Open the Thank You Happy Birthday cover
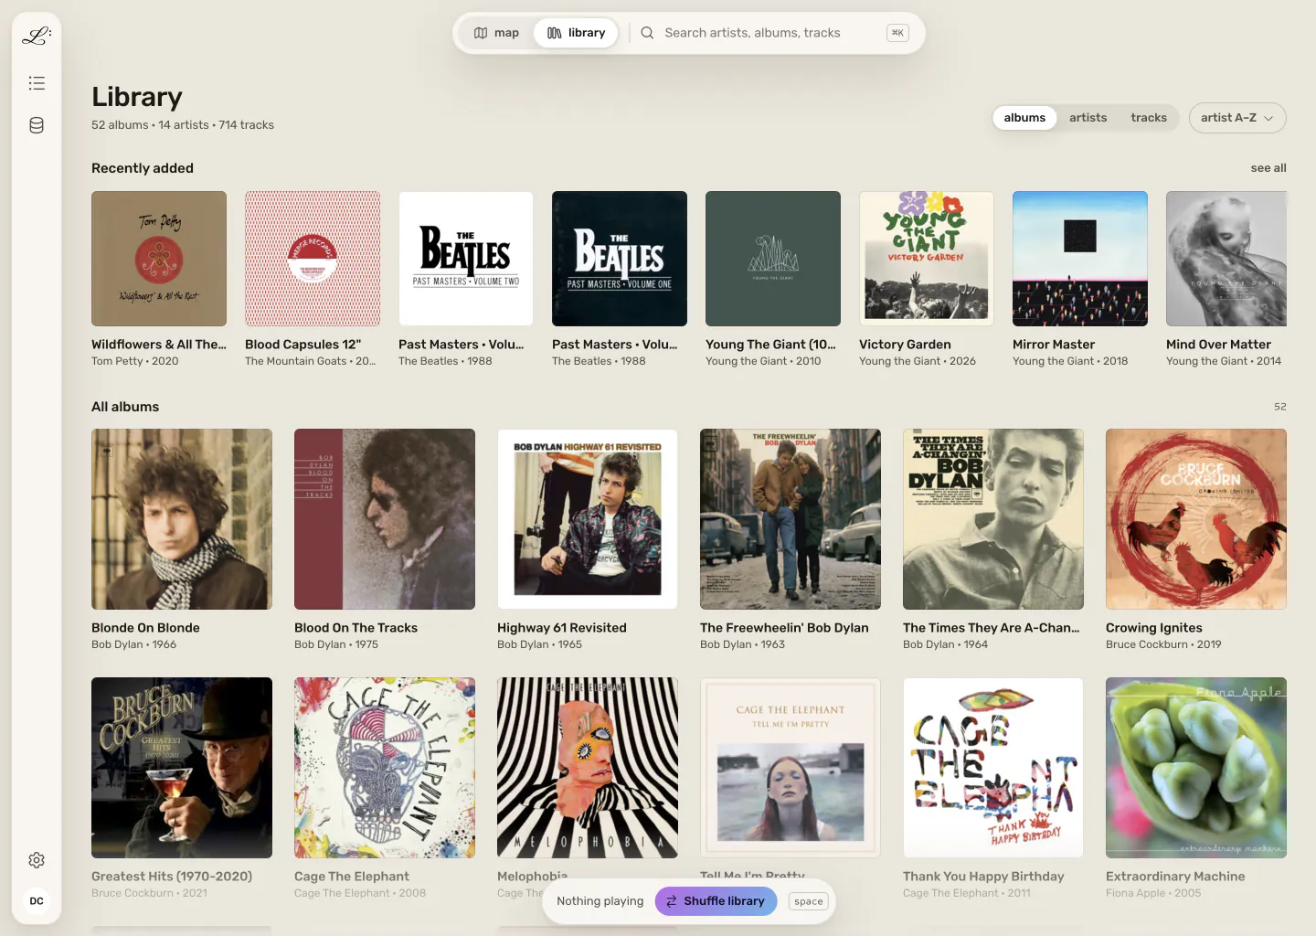The height and width of the screenshot is (936, 1316). pos(993,768)
